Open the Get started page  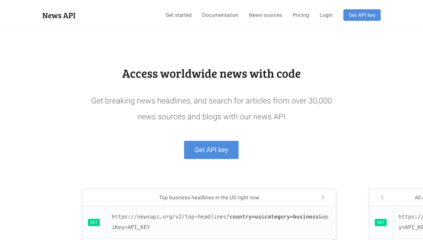(x=178, y=15)
